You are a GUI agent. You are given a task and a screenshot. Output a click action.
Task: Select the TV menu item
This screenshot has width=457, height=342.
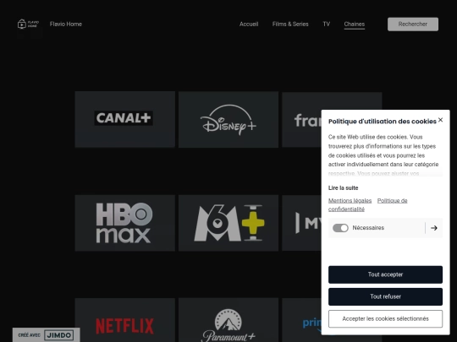pos(327,24)
